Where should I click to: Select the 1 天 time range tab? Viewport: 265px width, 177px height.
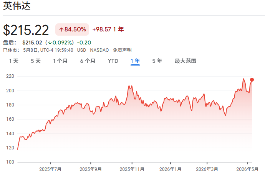click(14, 61)
